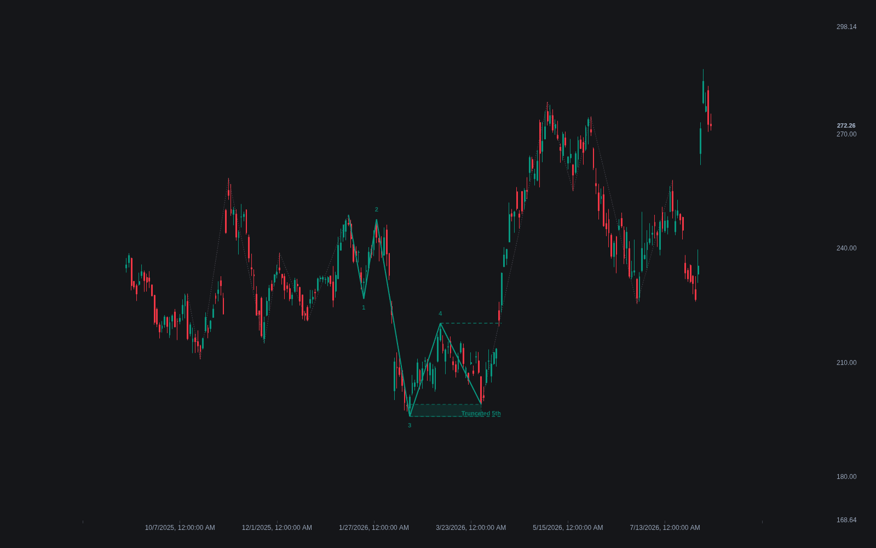Click the current price label 272.26
This screenshot has width=876, height=548.
[x=846, y=125]
